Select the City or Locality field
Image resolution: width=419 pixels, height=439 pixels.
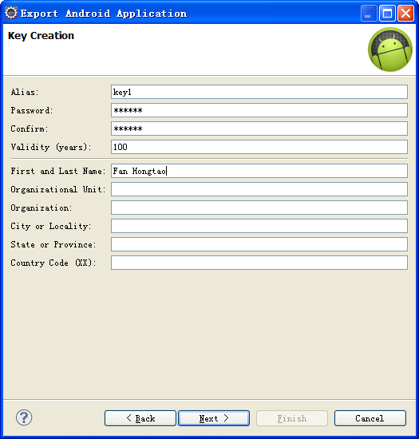[259, 226]
